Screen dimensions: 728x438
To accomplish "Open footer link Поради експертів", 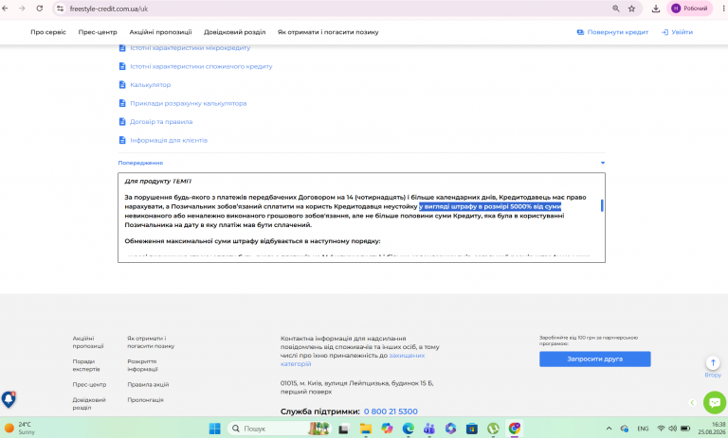I will (x=86, y=365).
